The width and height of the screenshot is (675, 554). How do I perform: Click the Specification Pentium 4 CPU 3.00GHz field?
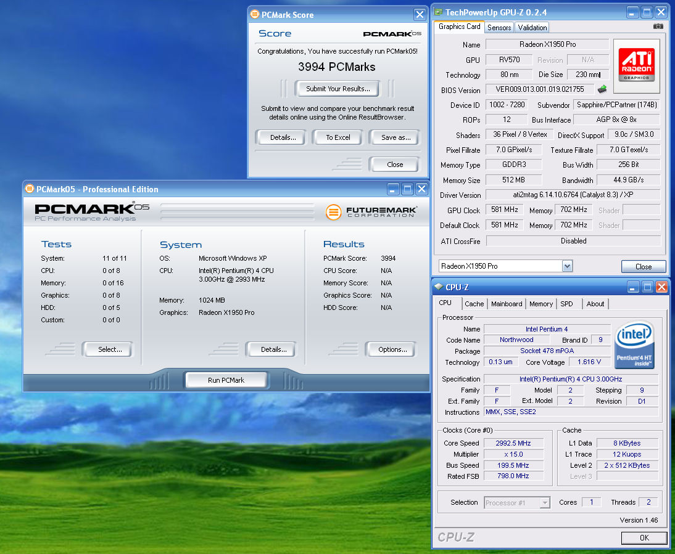pos(570,379)
